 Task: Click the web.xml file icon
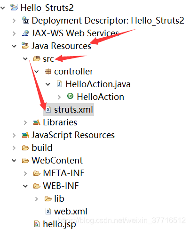[x=48, y=211]
